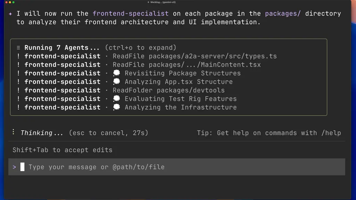Click the Shift+Tab to accept edits label
The height and width of the screenshot is (200, 356).
(63, 150)
